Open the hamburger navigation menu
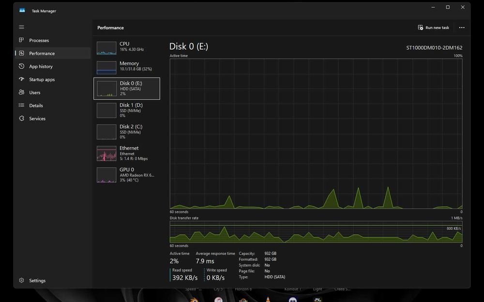Image resolution: width=484 pixels, height=302 pixels. pos(21,27)
